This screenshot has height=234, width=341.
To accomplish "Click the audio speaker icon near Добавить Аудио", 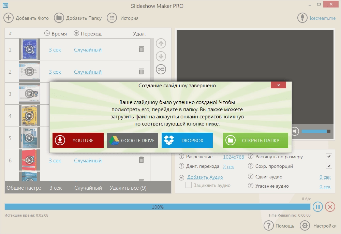I will (x=181, y=178).
